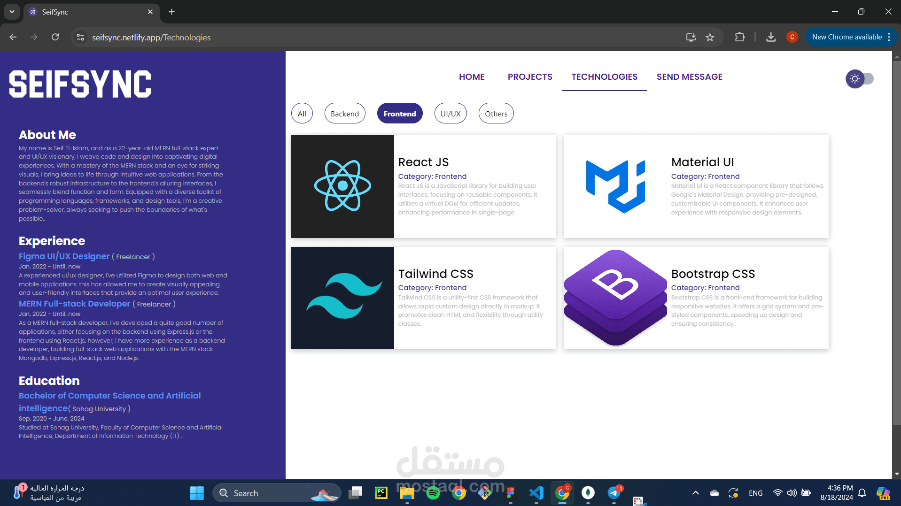The height and width of the screenshot is (506, 901).
Task: Launch PyCharm from the taskbar
Action: point(381,493)
